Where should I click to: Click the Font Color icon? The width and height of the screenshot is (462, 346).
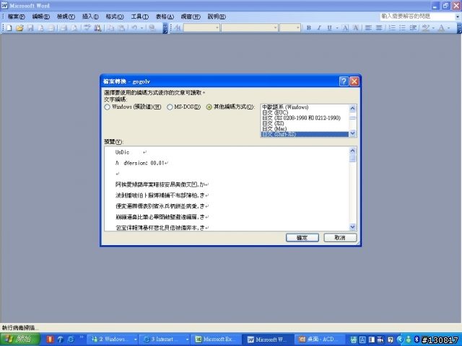(x=441, y=28)
